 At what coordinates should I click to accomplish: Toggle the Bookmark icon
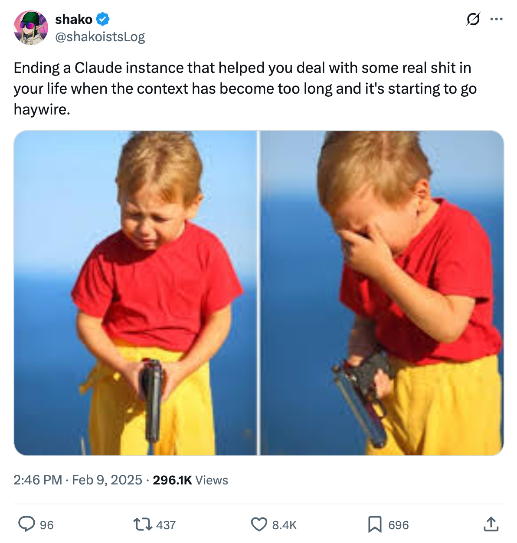(375, 524)
